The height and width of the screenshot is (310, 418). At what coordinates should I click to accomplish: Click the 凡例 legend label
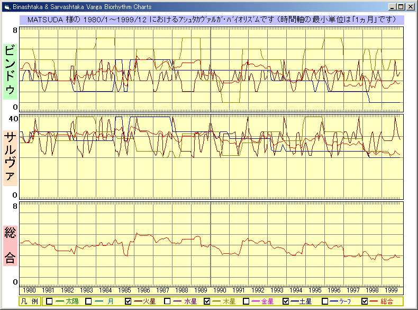pos(29,302)
